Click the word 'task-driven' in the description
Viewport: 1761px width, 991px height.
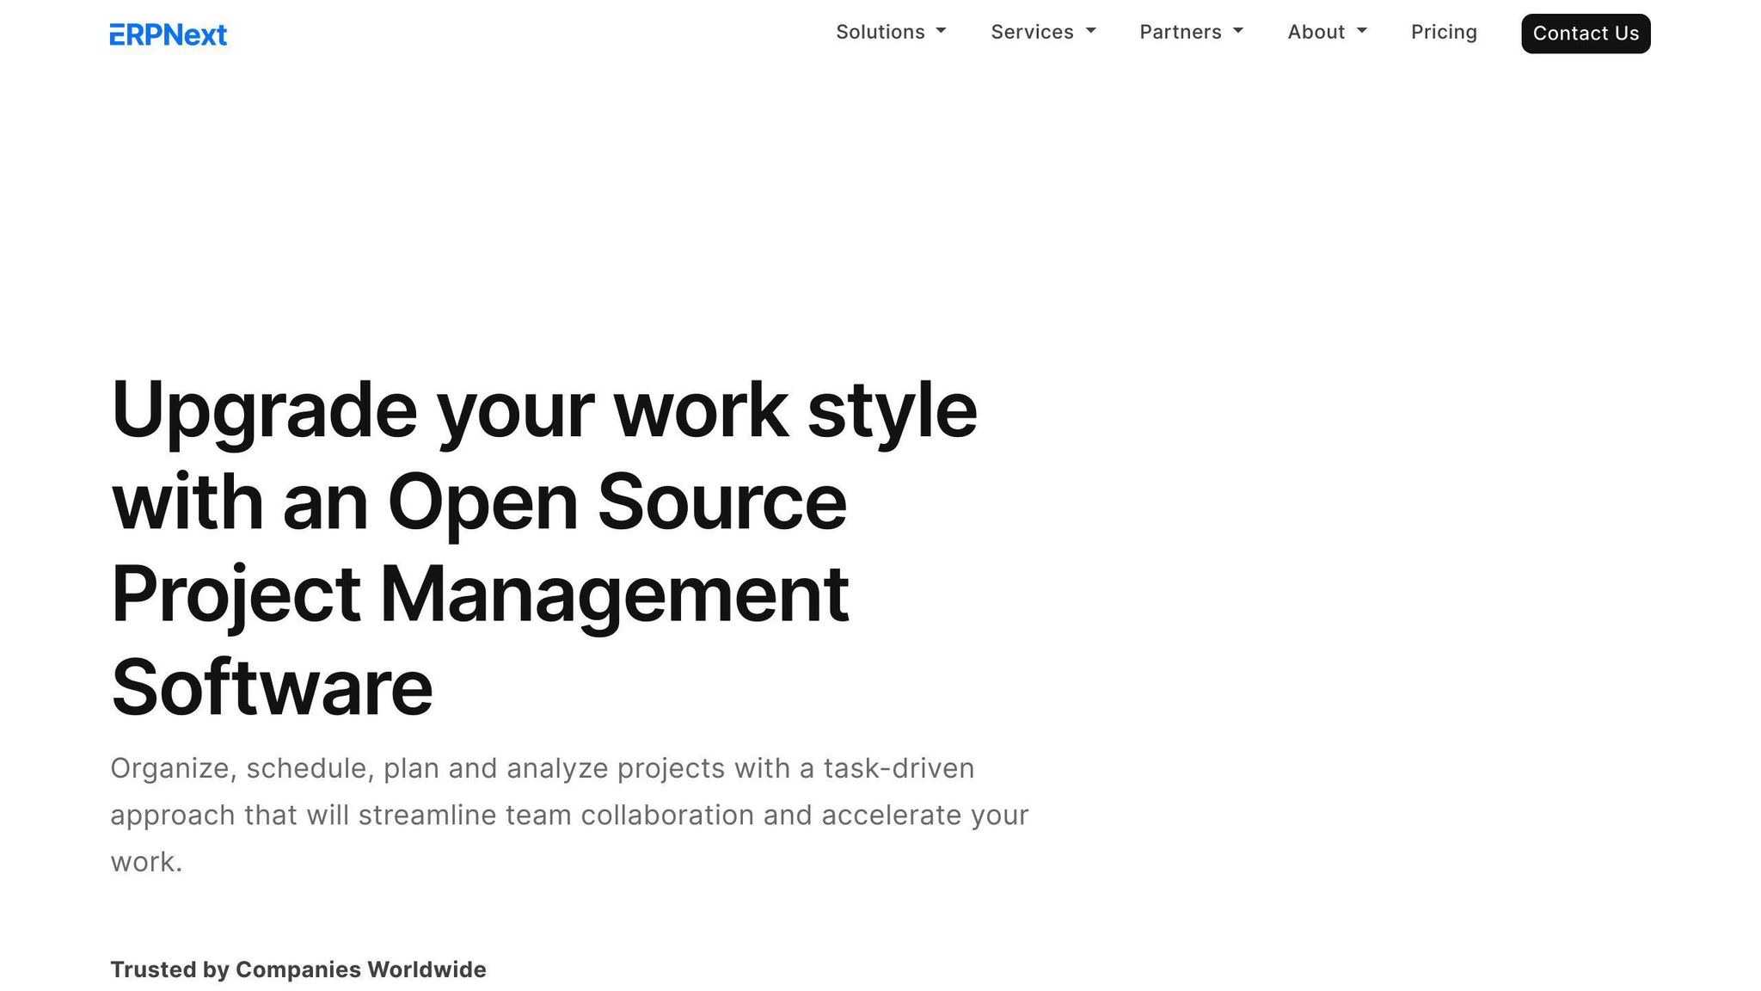pyautogui.click(x=899, y=768)
